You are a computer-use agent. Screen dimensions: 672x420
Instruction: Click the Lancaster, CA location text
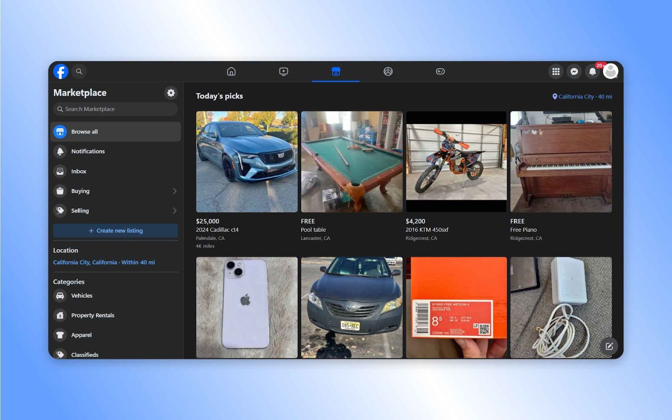315,238
